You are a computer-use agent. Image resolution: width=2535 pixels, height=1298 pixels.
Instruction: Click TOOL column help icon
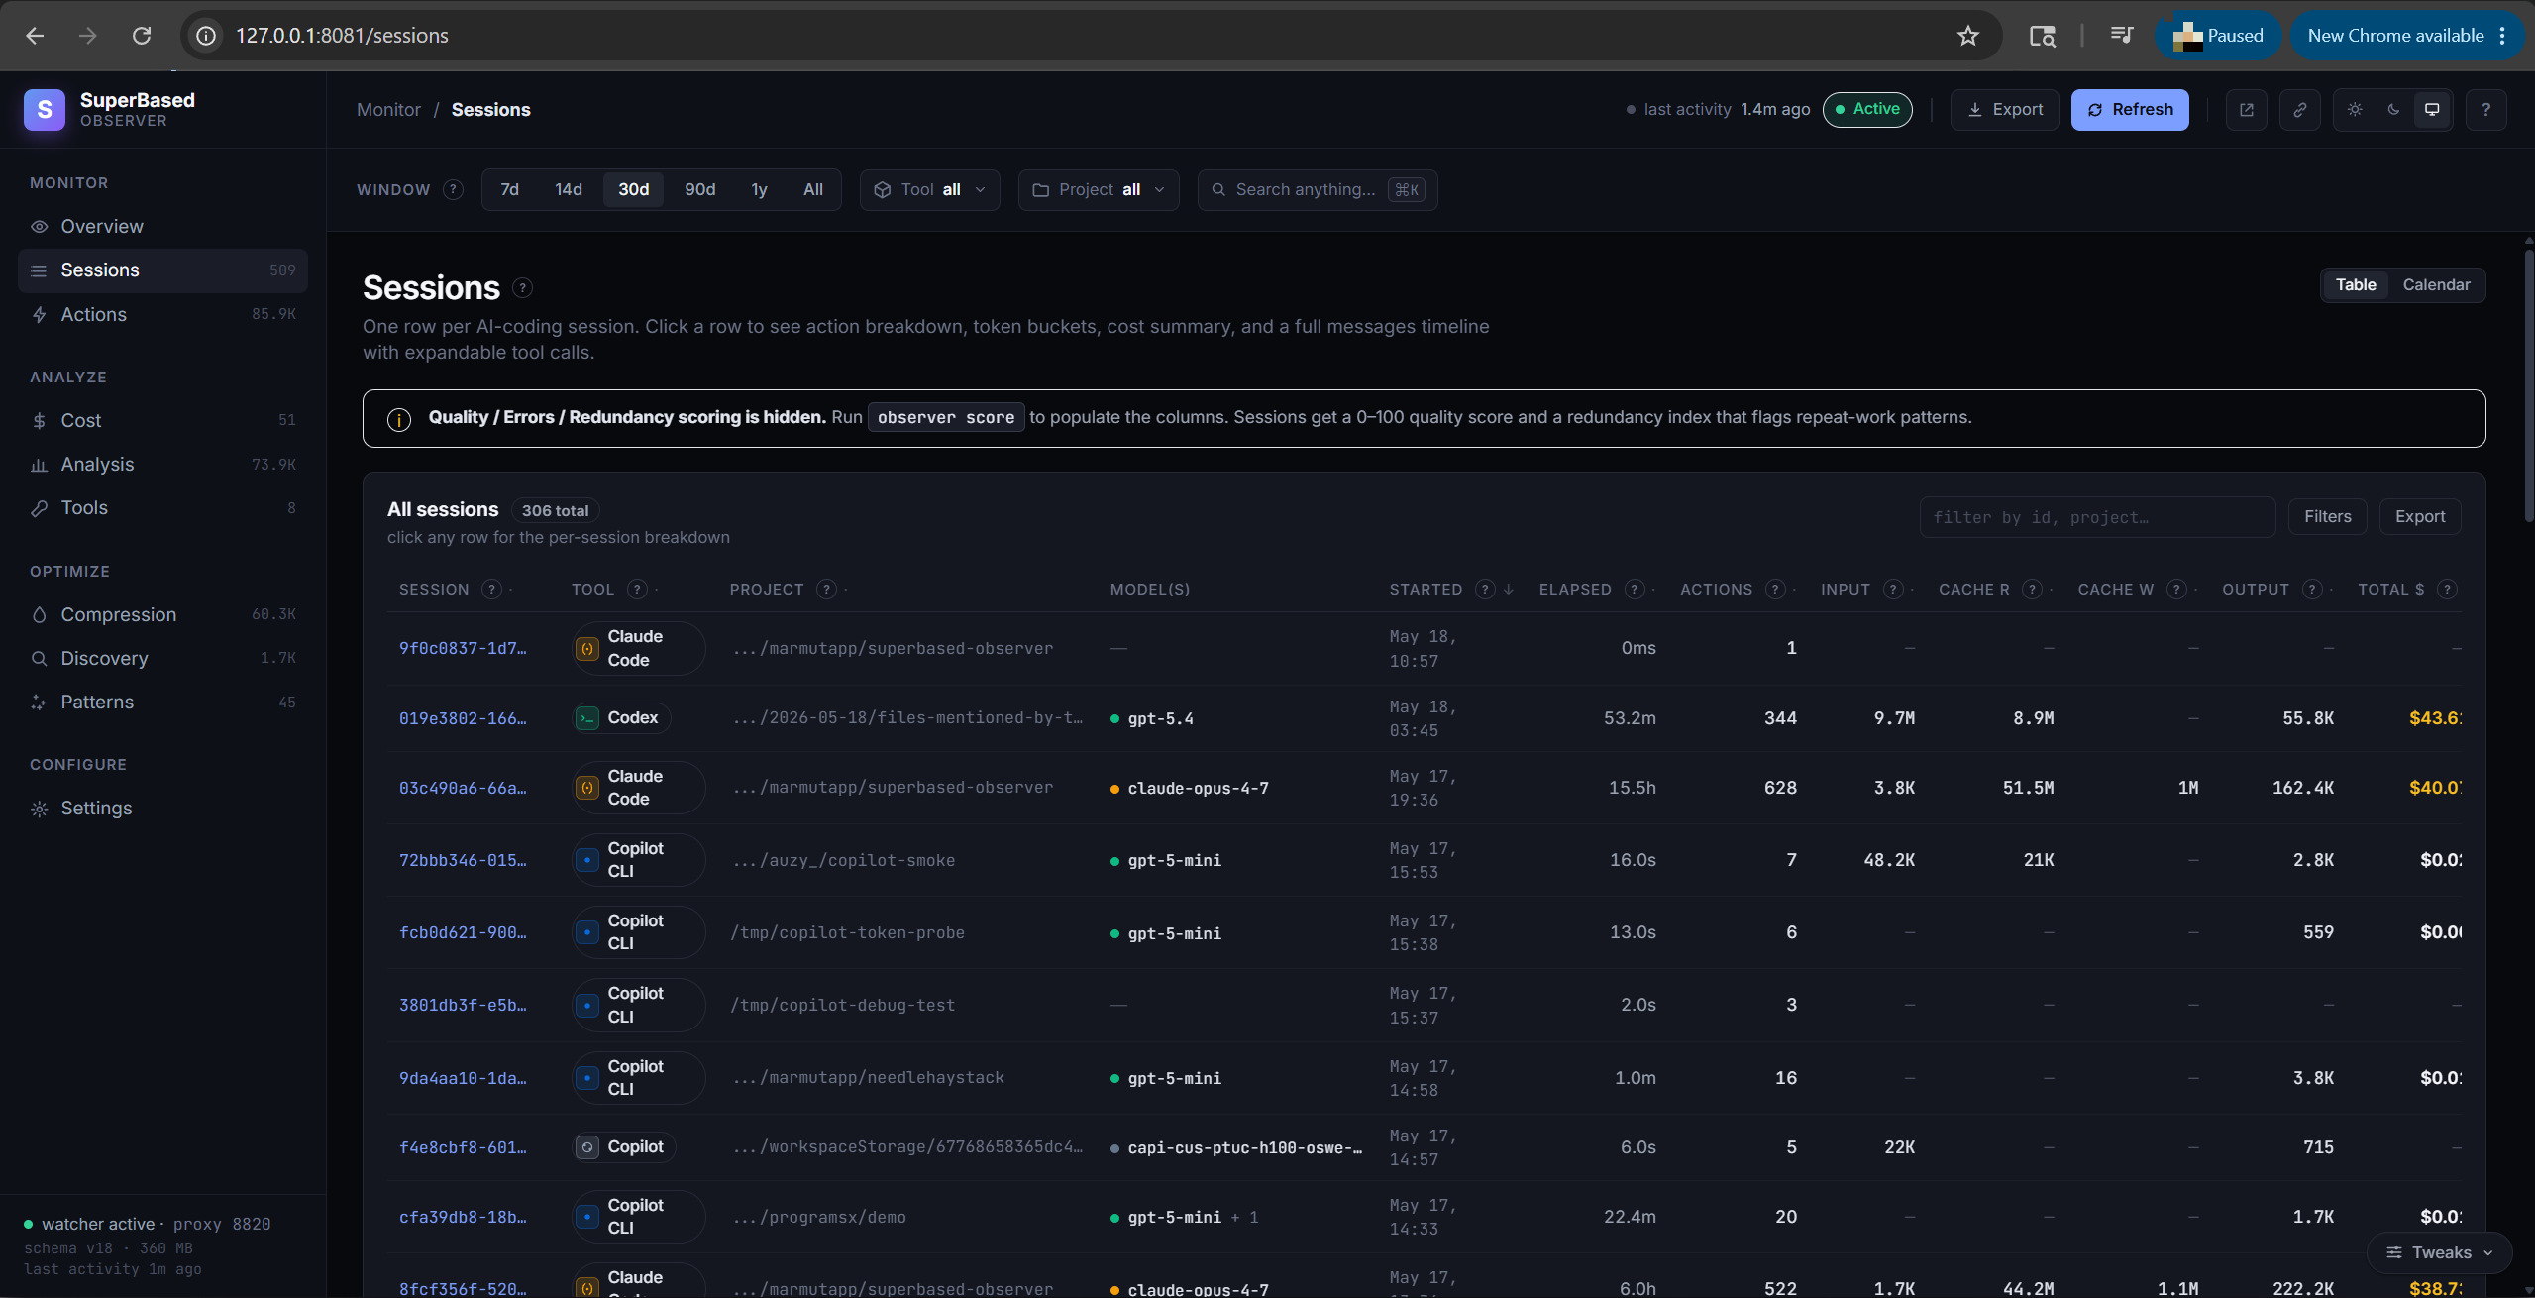638,590
